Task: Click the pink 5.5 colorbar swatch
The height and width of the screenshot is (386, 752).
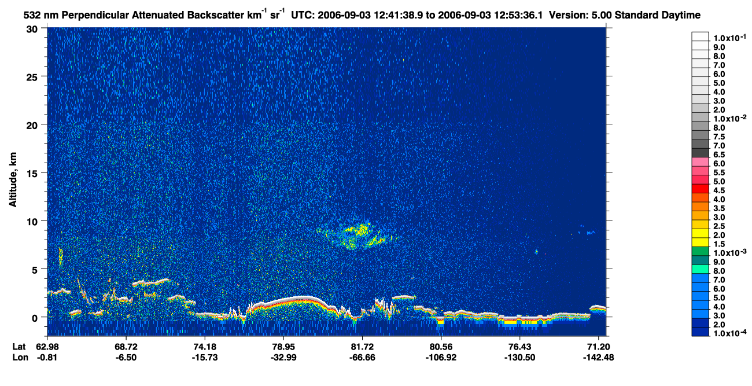Action: point(701,171)
